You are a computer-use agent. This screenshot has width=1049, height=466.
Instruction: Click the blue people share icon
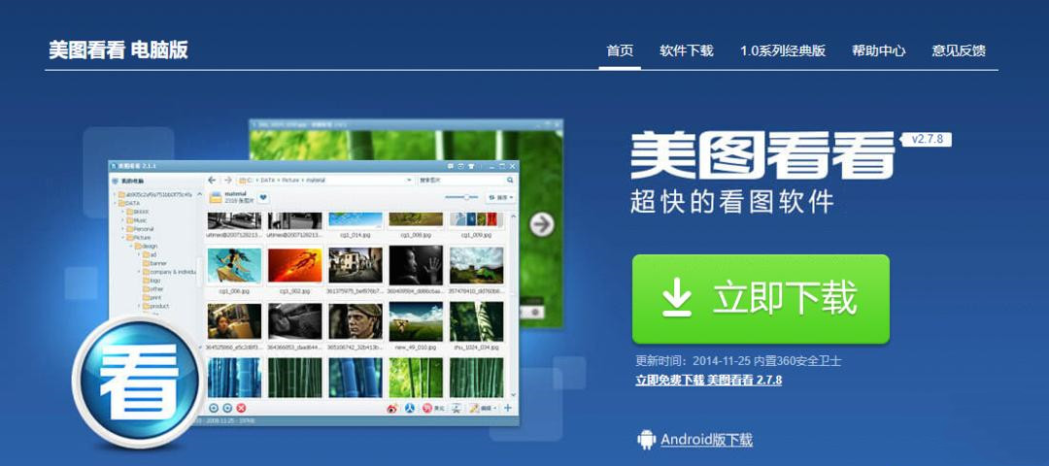(x=411, y=408)
